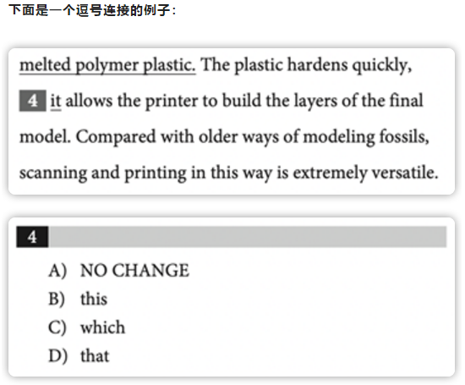Click underlined "melted polymer plastic" text

pos(107,65)
